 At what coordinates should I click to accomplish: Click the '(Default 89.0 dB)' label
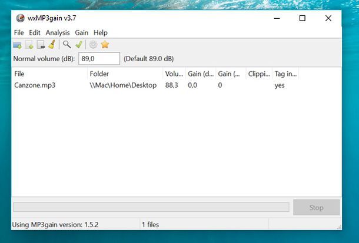tap(148, 59)
